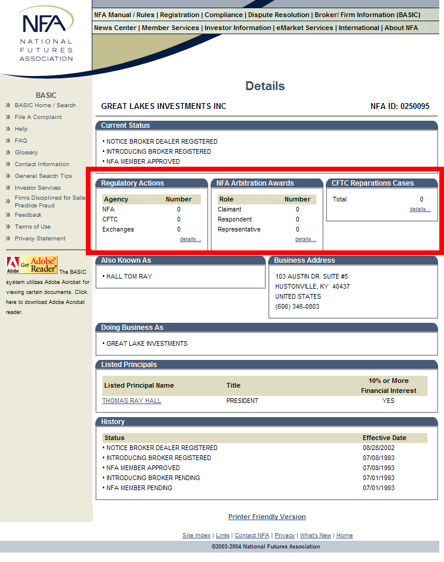Click the Respondent row in Arbitration Awards

click(267, 219)
